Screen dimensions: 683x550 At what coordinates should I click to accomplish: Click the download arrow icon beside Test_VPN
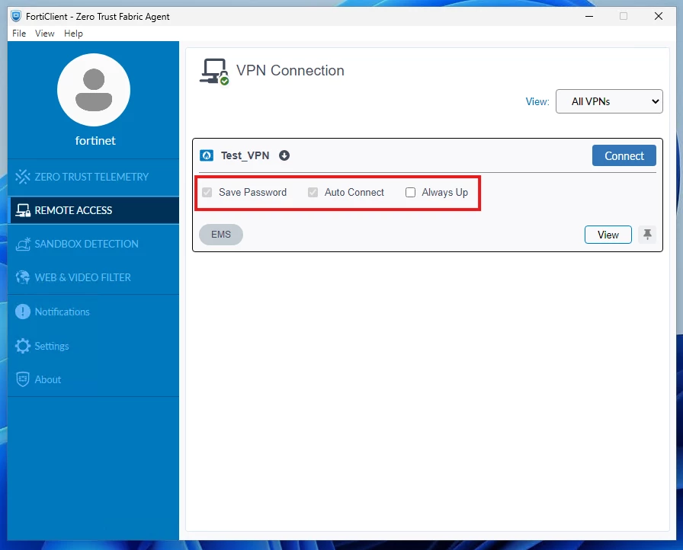[x=284, y=155]
